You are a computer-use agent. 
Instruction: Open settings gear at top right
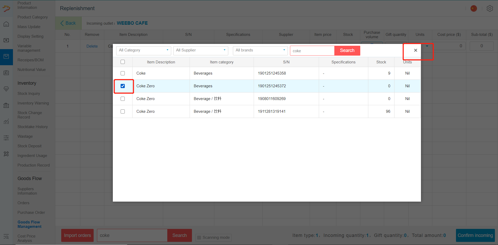tap(490, 9)
